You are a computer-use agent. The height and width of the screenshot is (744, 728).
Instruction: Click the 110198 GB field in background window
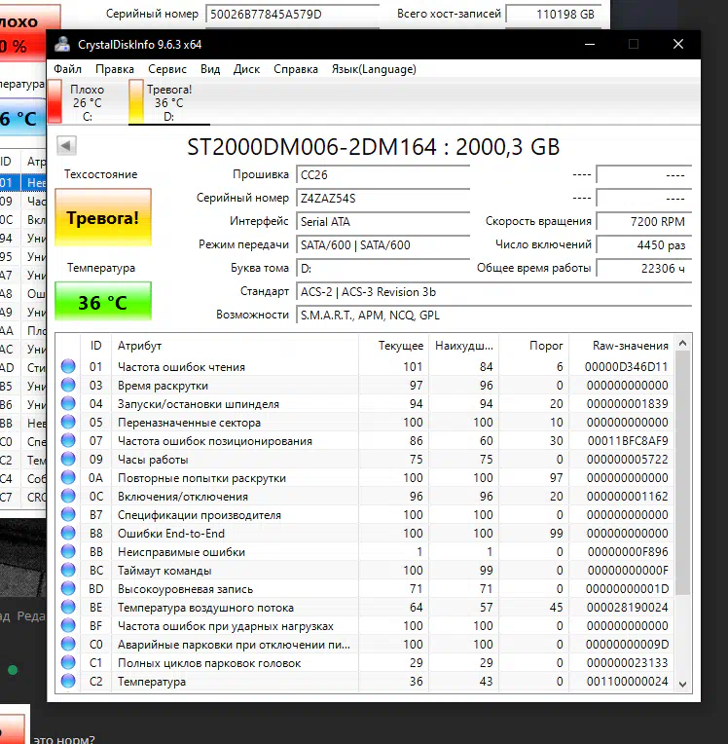(x=554, y=14)
